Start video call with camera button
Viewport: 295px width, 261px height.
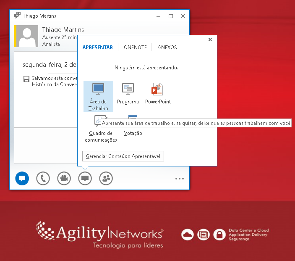coord(64,179)
